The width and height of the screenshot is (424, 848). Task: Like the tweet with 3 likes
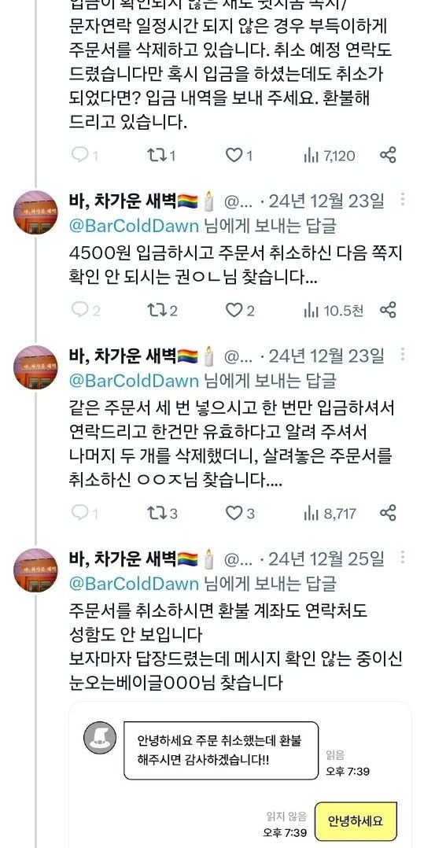tap(240, 513)
